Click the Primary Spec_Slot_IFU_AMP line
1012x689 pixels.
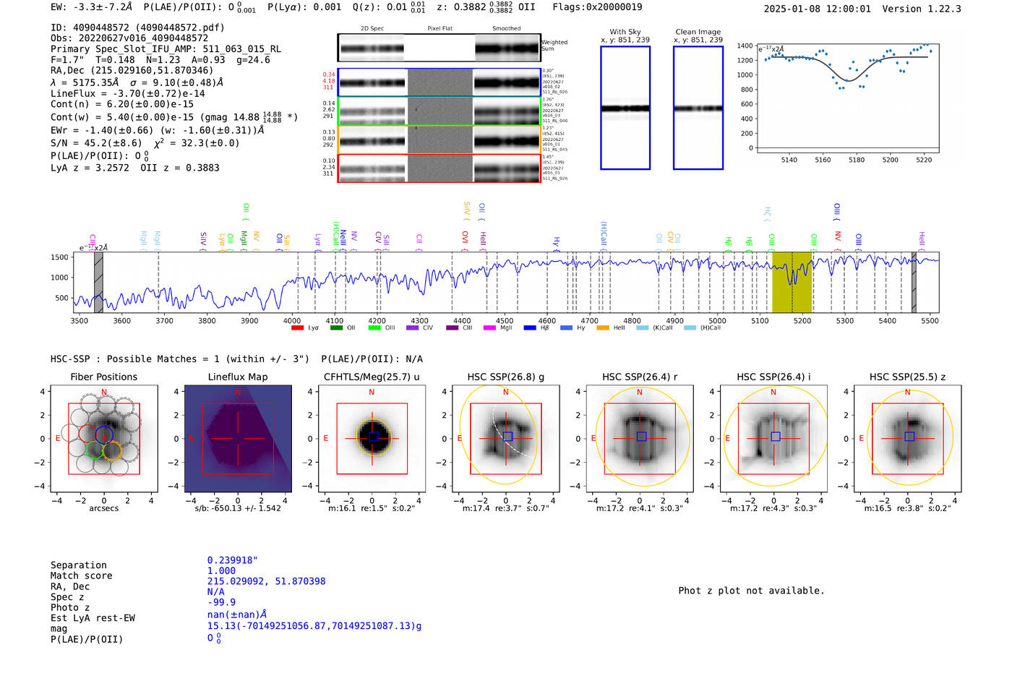(x=166, y=49)
